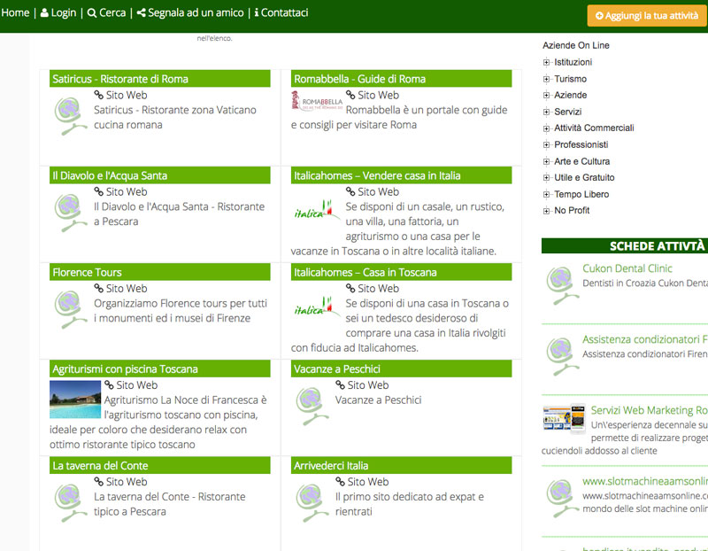The height and width of the screenshot is (551, 708).
Task: Click the Assistenza condizionatori globe icon
Action: pyautogui.click(x=562, y=357)
